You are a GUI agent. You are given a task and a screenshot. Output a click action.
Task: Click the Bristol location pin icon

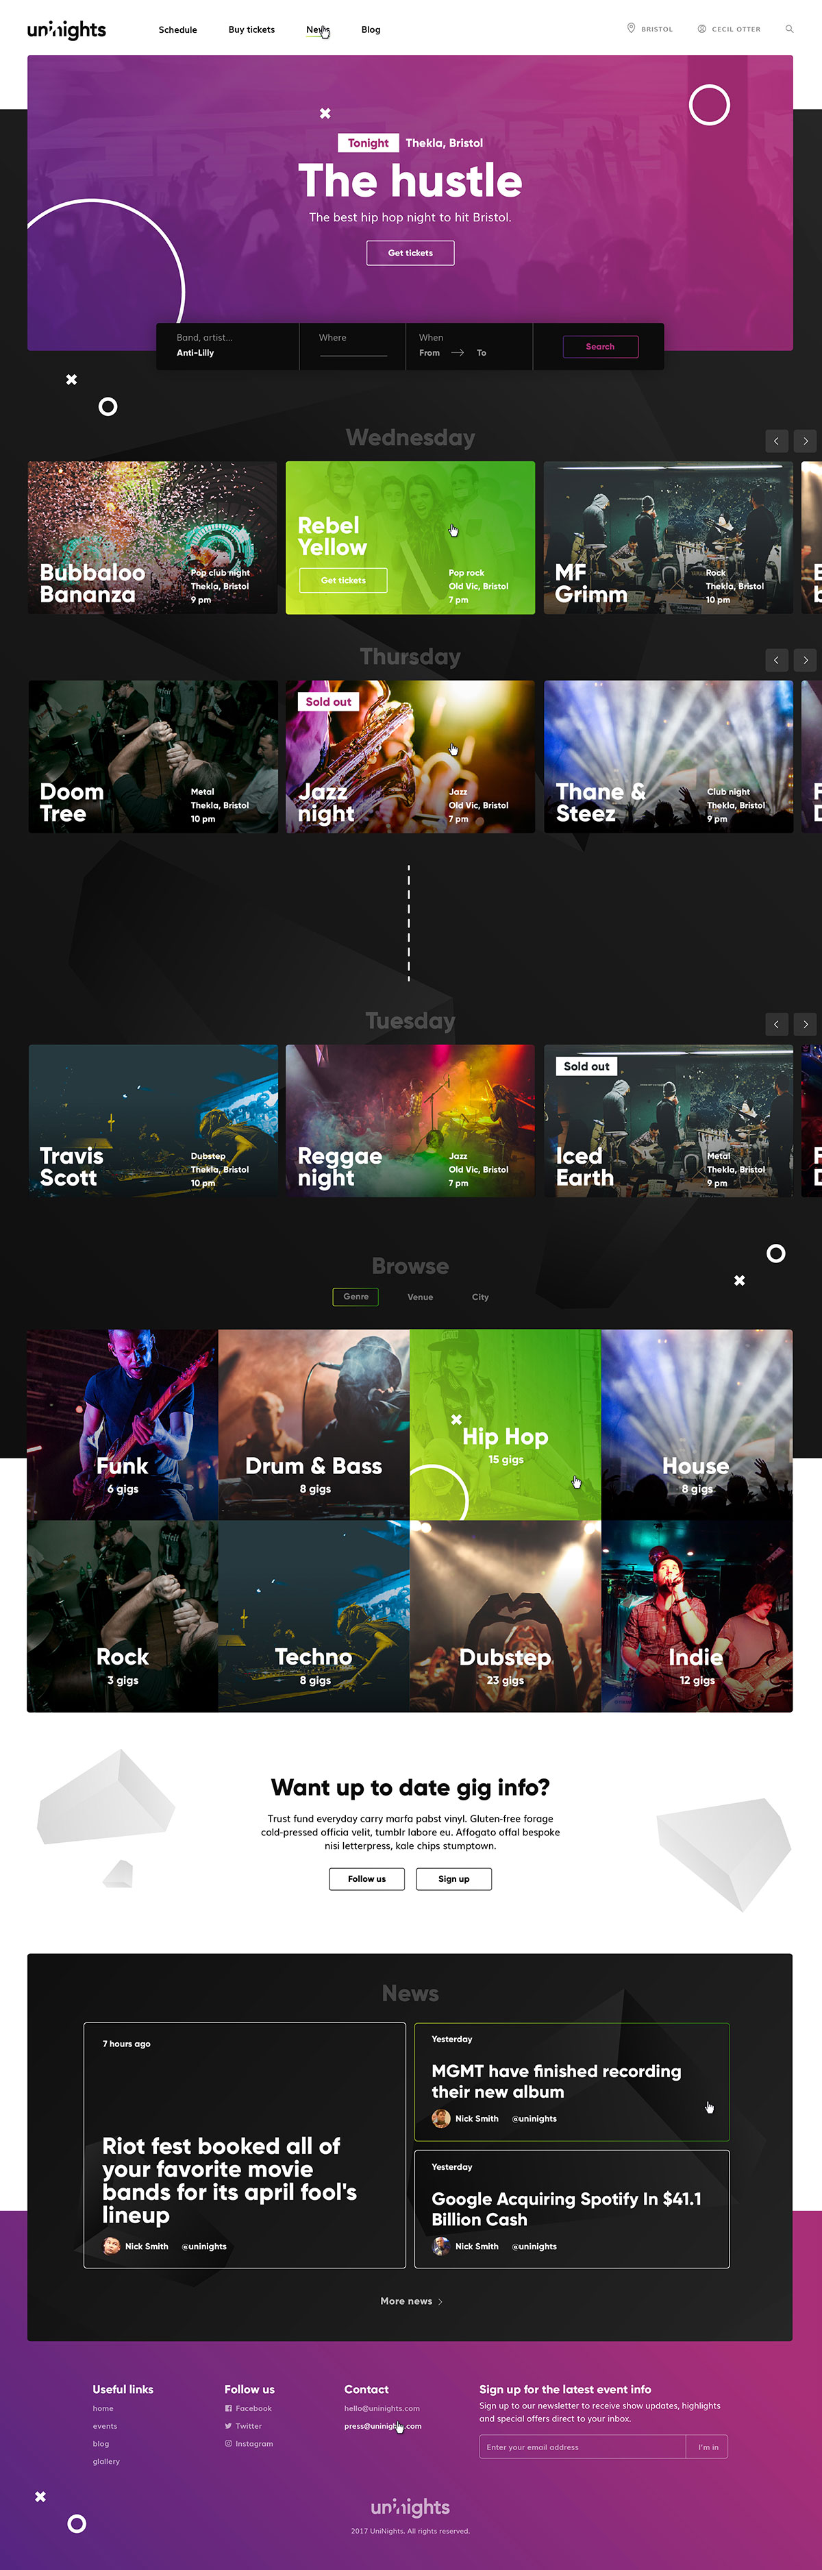(630, 29)
